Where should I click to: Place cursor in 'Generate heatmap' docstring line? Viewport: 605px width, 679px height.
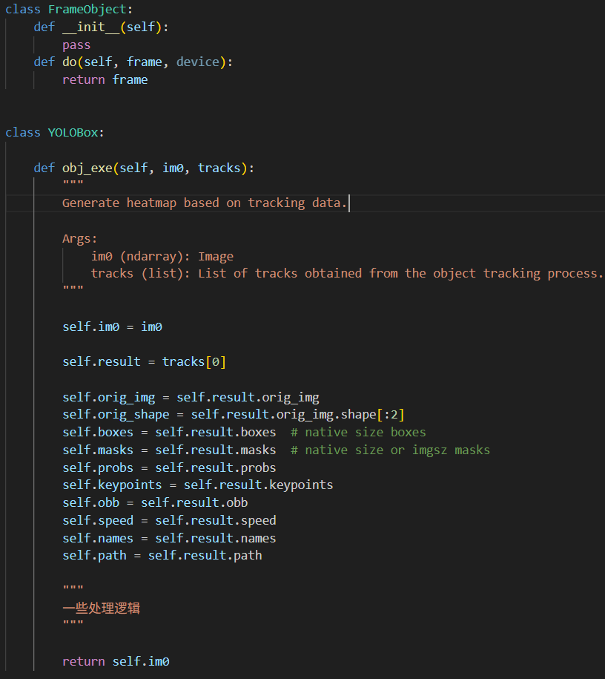tap(205, 203)
